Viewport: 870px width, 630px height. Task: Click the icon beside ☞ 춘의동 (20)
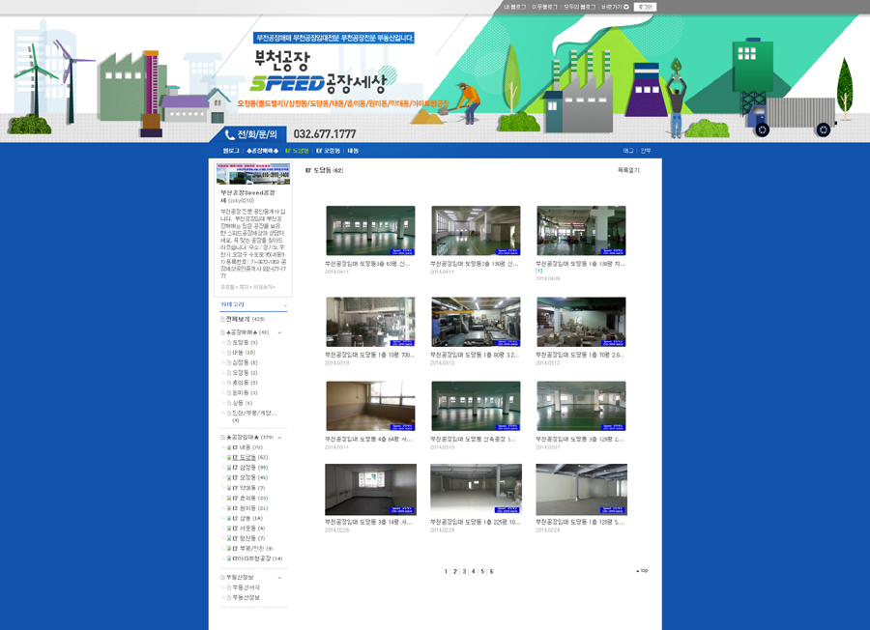pos(228,498)
